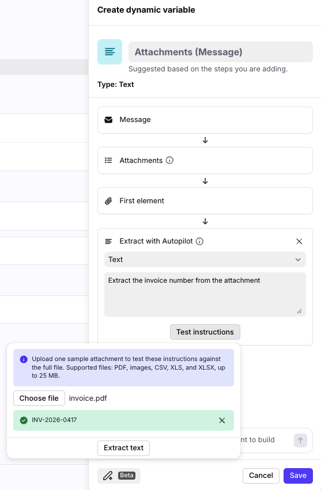Click the Beta AI pencil button
Image resolution: width=321 pixels, height=490 pixels.
(x=119, y=476)
